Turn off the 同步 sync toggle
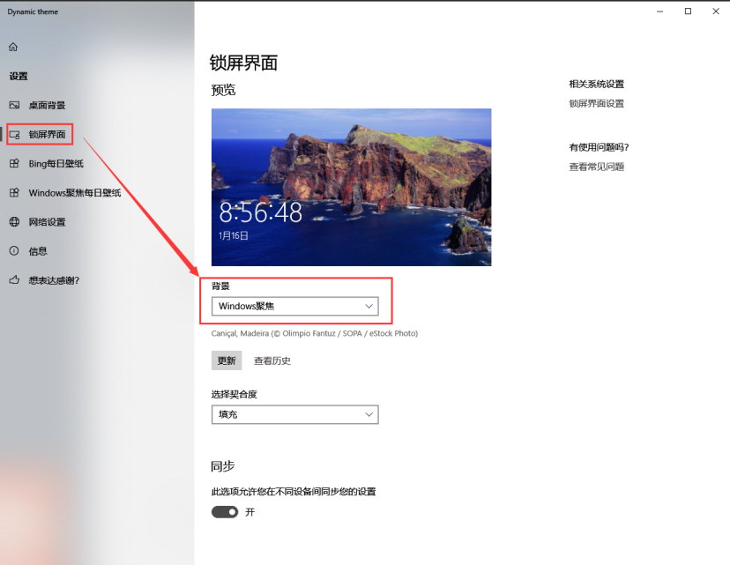Image resolution: width=730 pixels, height=565 pixels. point(224,511)
